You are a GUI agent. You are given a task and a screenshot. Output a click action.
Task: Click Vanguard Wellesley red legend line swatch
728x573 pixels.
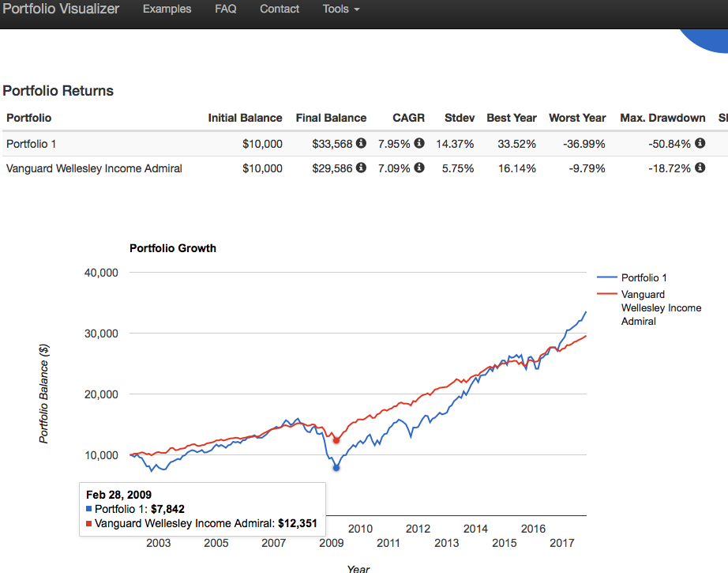click(607, 294)
